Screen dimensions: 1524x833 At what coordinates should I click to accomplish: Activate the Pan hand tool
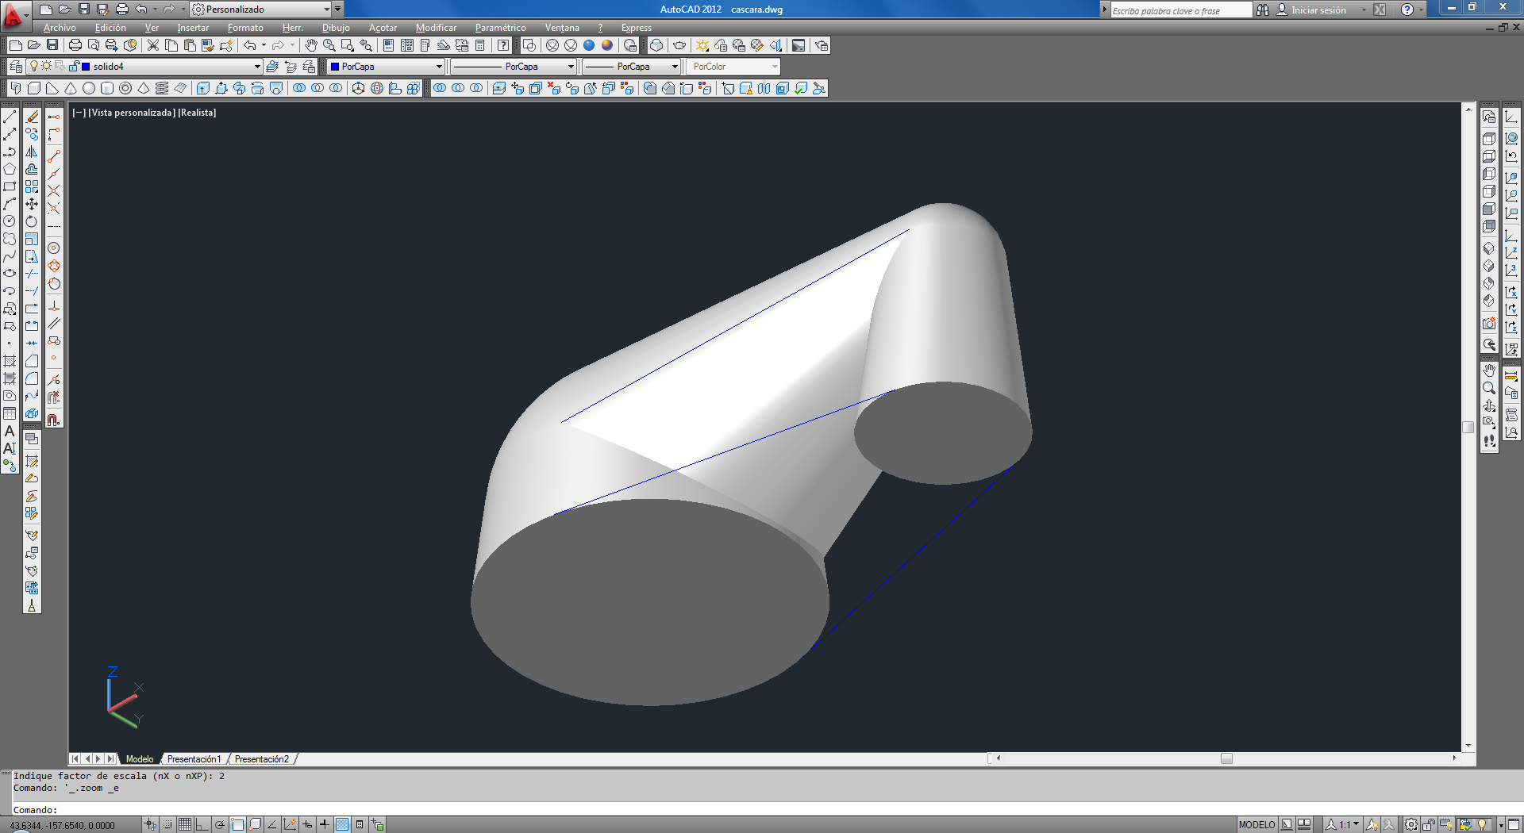[x=311, y=45]
